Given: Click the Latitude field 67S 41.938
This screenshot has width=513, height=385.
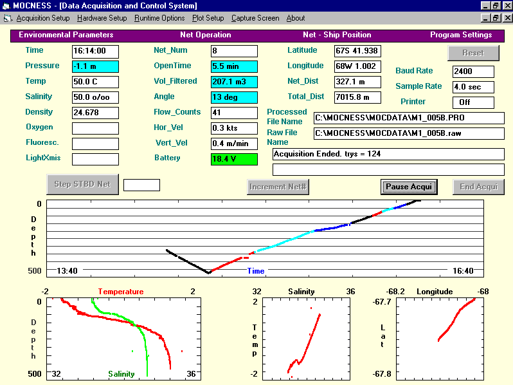Looking at the screenshot, I should click(x=357, y=51).
